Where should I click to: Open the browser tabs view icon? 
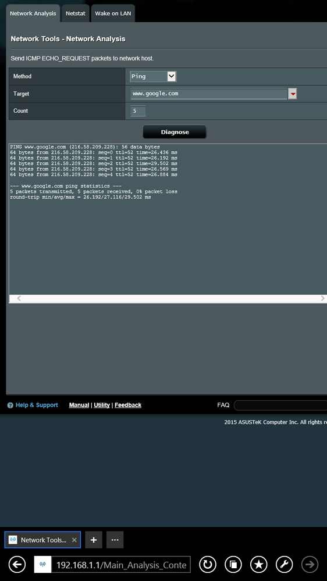(x=233, y=565)
